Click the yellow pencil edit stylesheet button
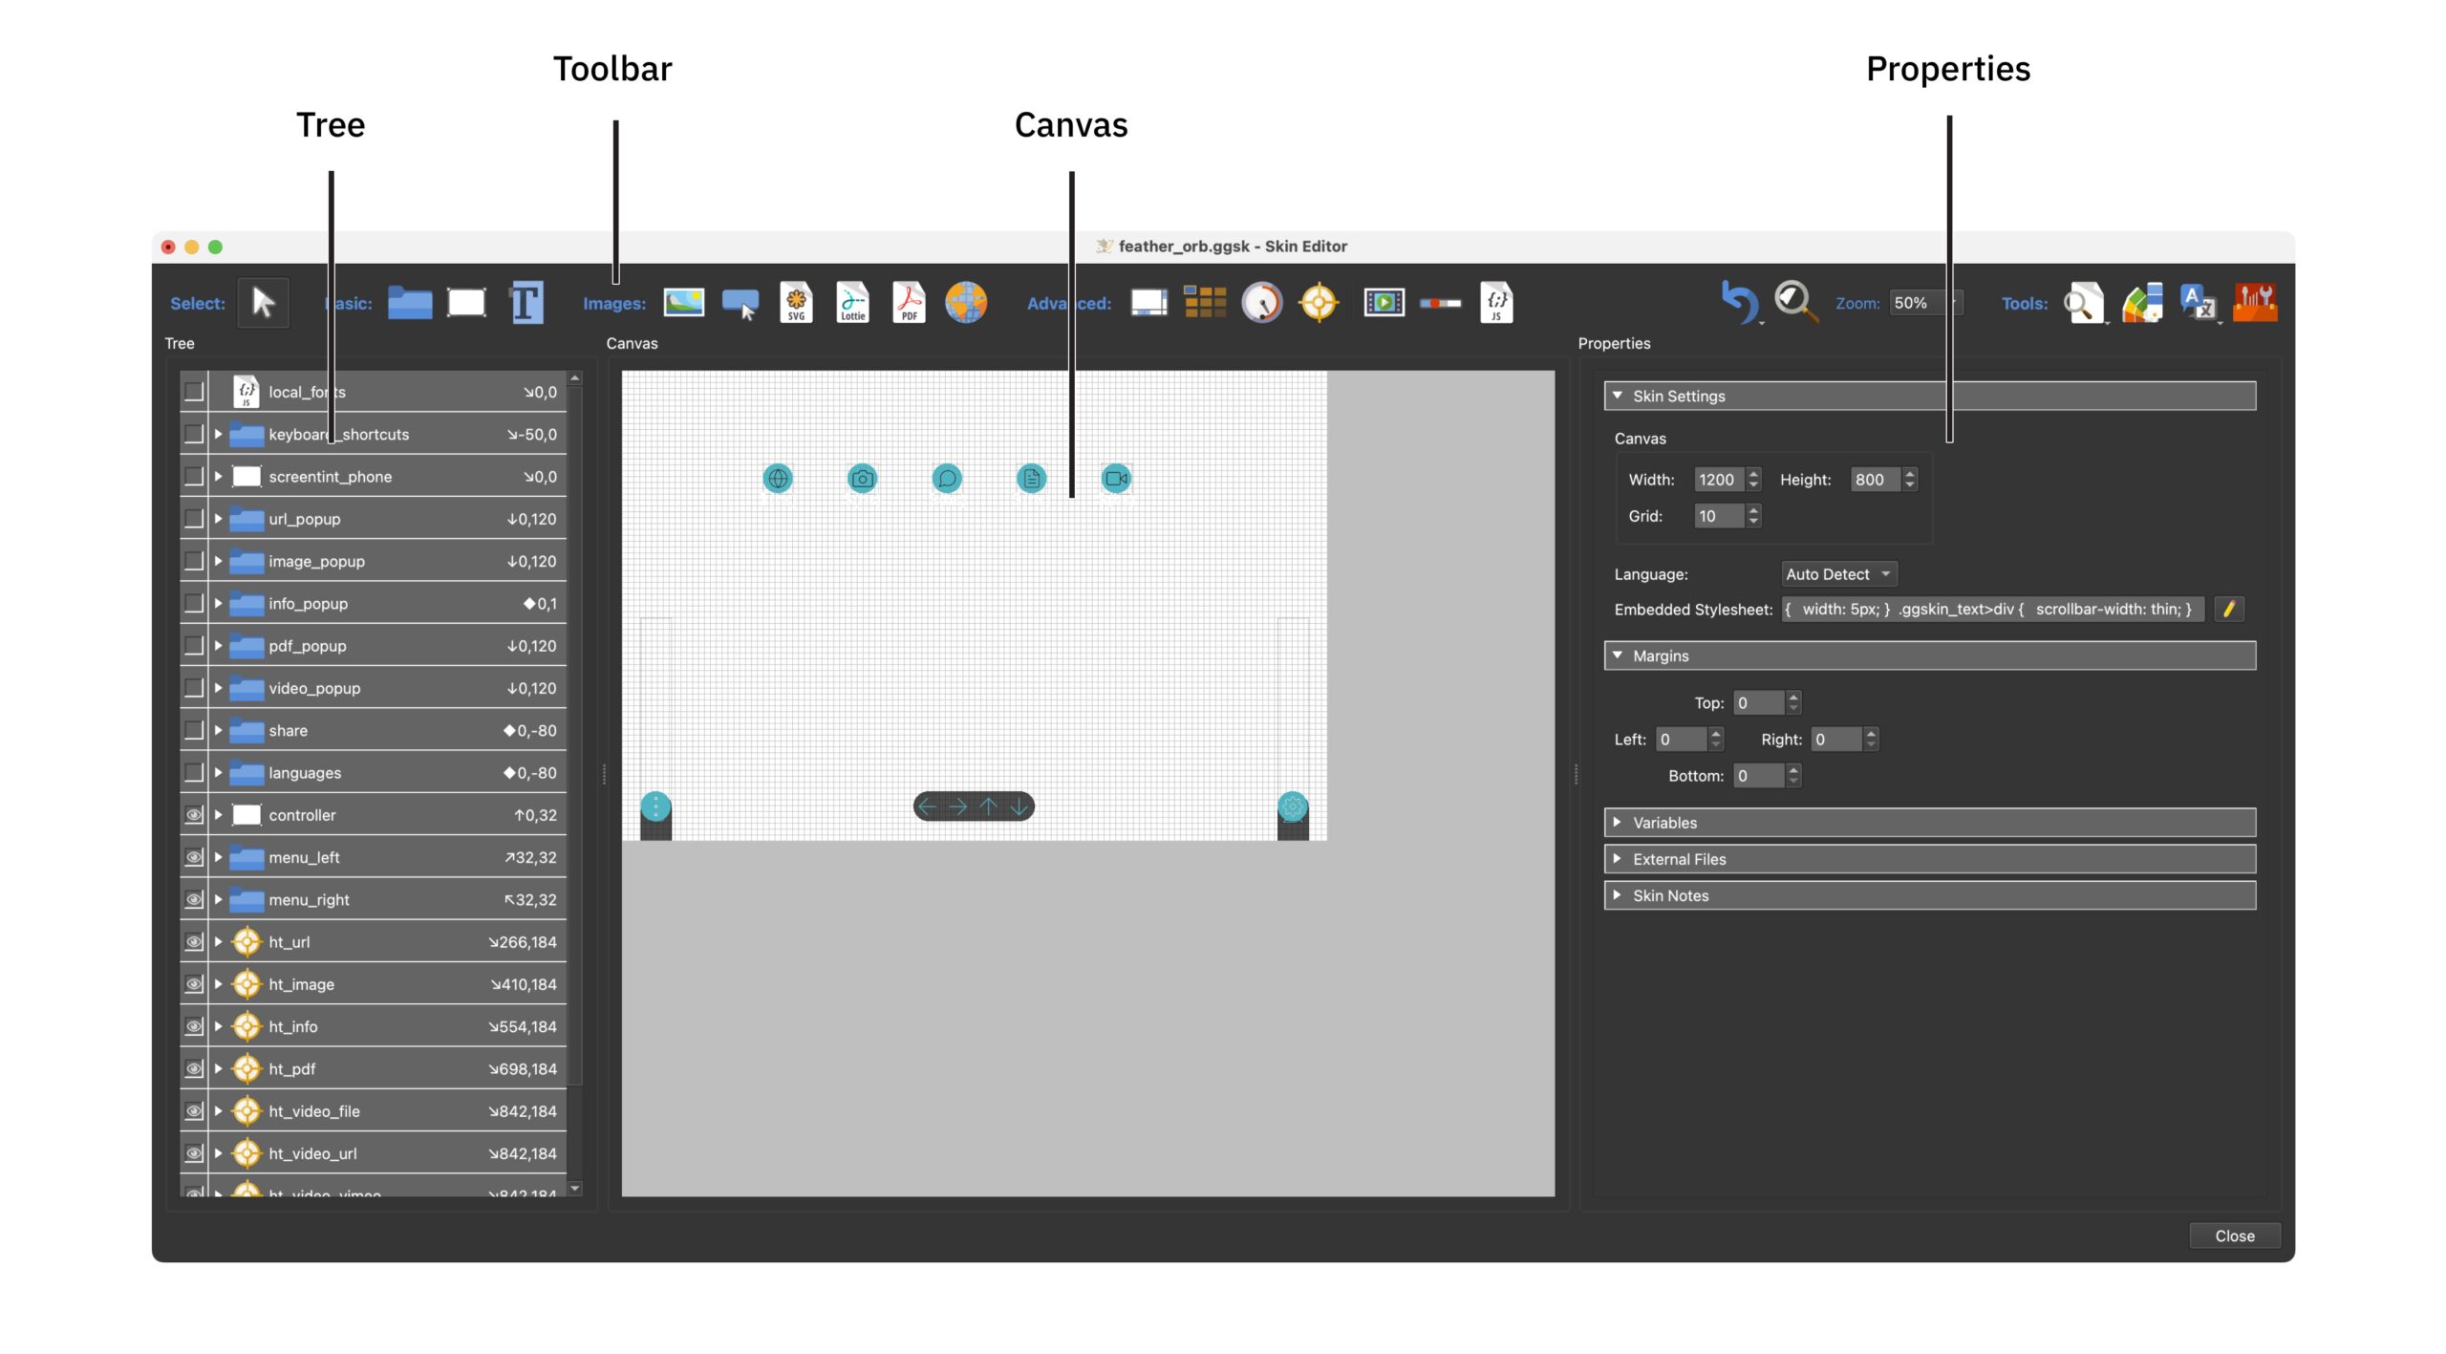2446x1354 pixels. [2228, 610]
